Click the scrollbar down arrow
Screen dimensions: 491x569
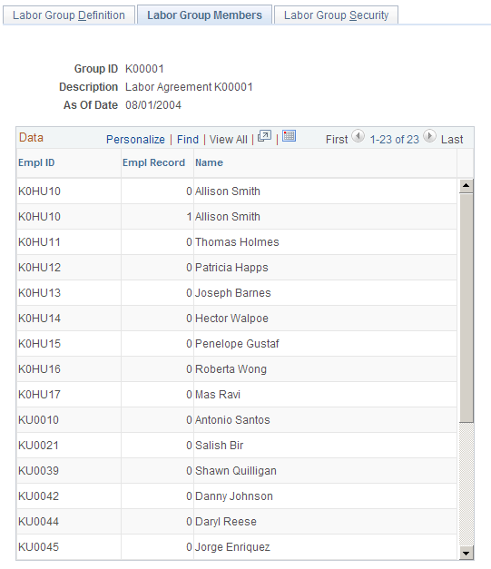[466, 553]
